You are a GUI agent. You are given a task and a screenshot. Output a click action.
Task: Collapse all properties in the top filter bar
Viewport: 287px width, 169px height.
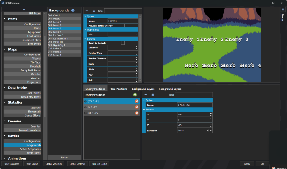(x=87, y=11)
